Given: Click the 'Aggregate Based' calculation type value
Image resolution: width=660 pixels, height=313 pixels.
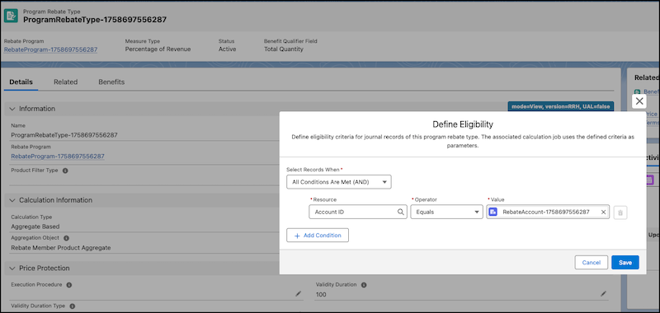Looking at the screenshot, I should 35,227.
